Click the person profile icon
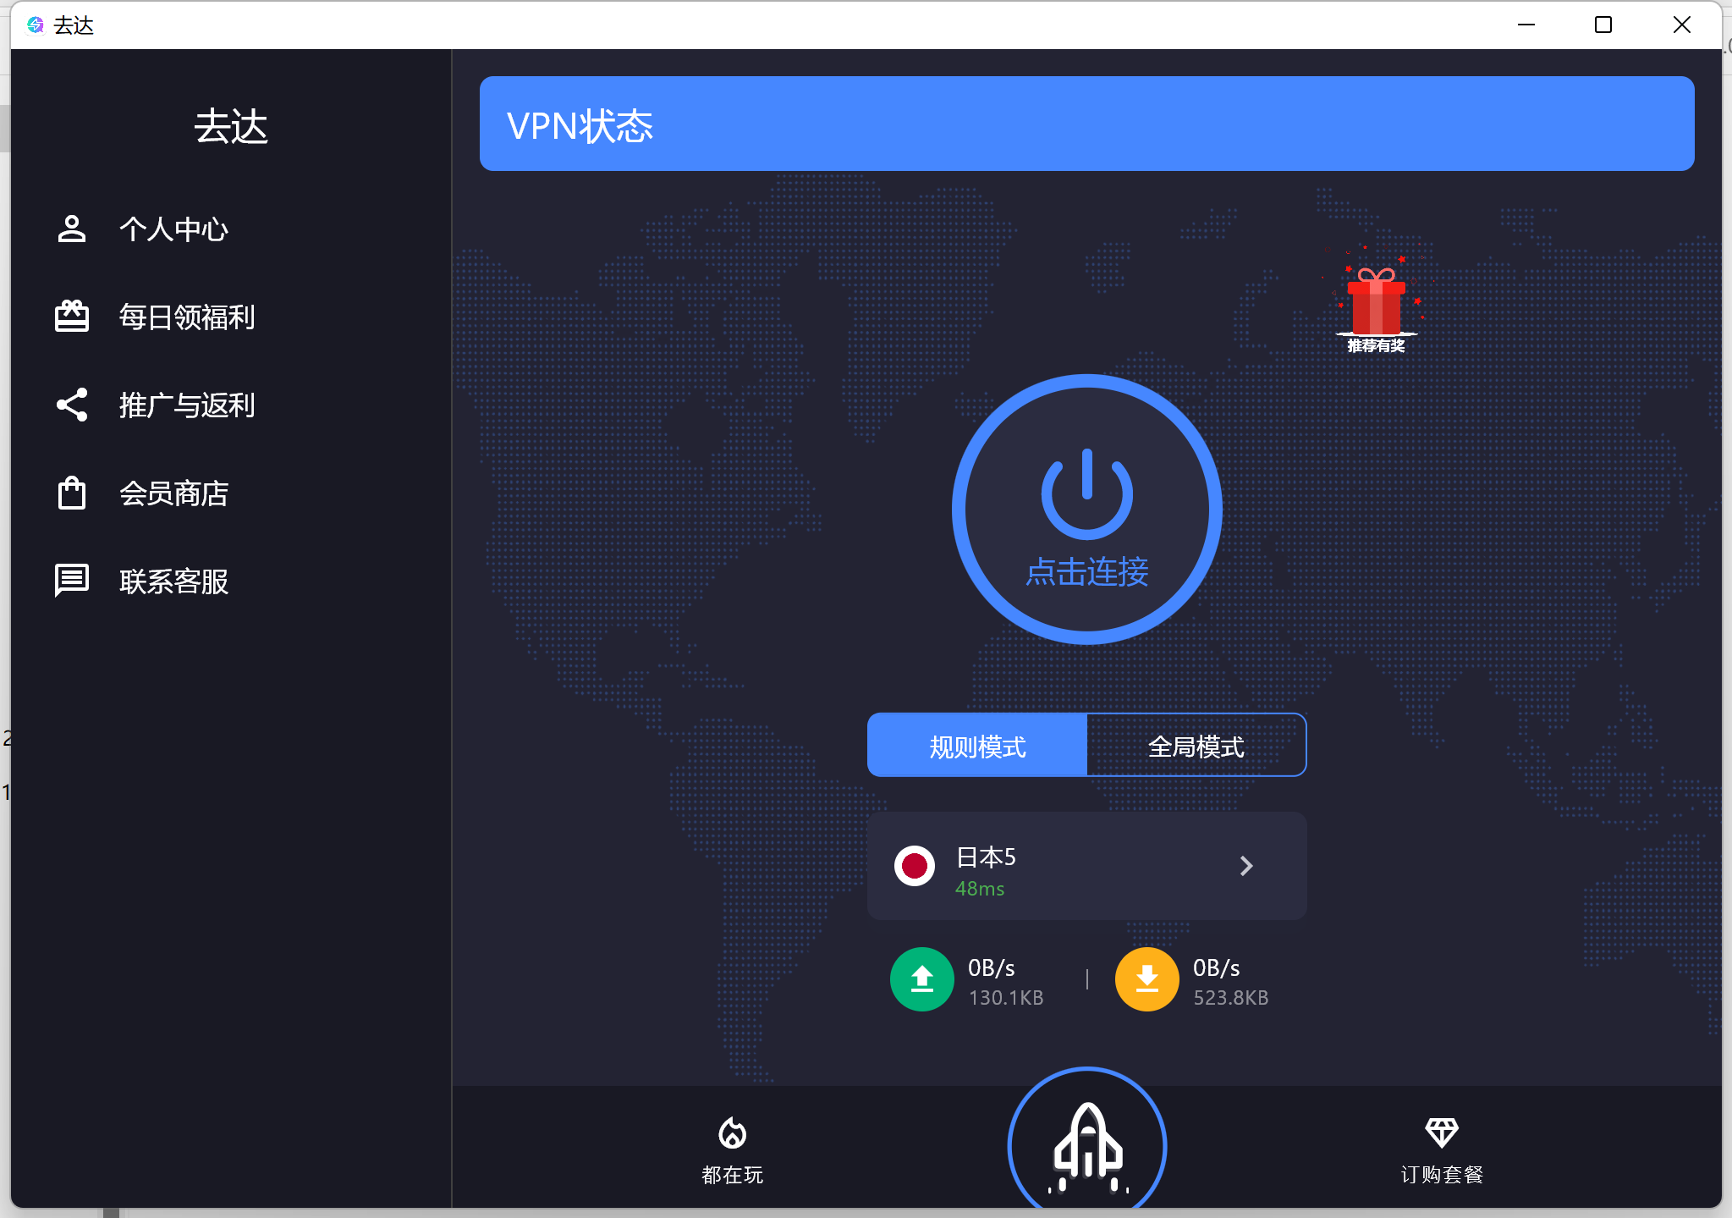Viewport: 1732px width, 1218px height. click(72, 229)
